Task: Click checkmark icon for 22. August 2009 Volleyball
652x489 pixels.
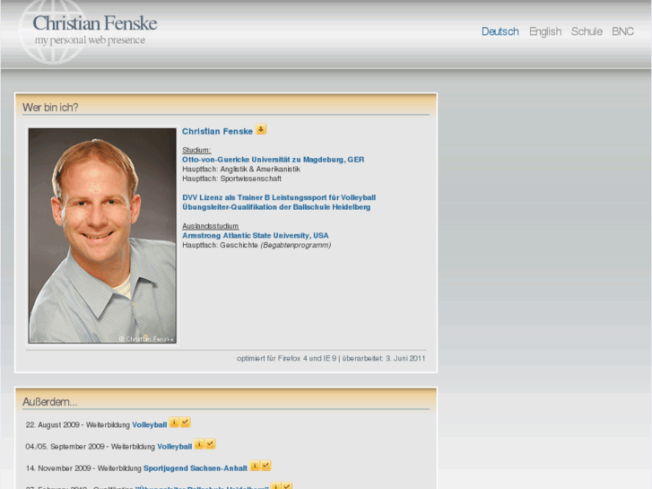Action: (186, 423)
